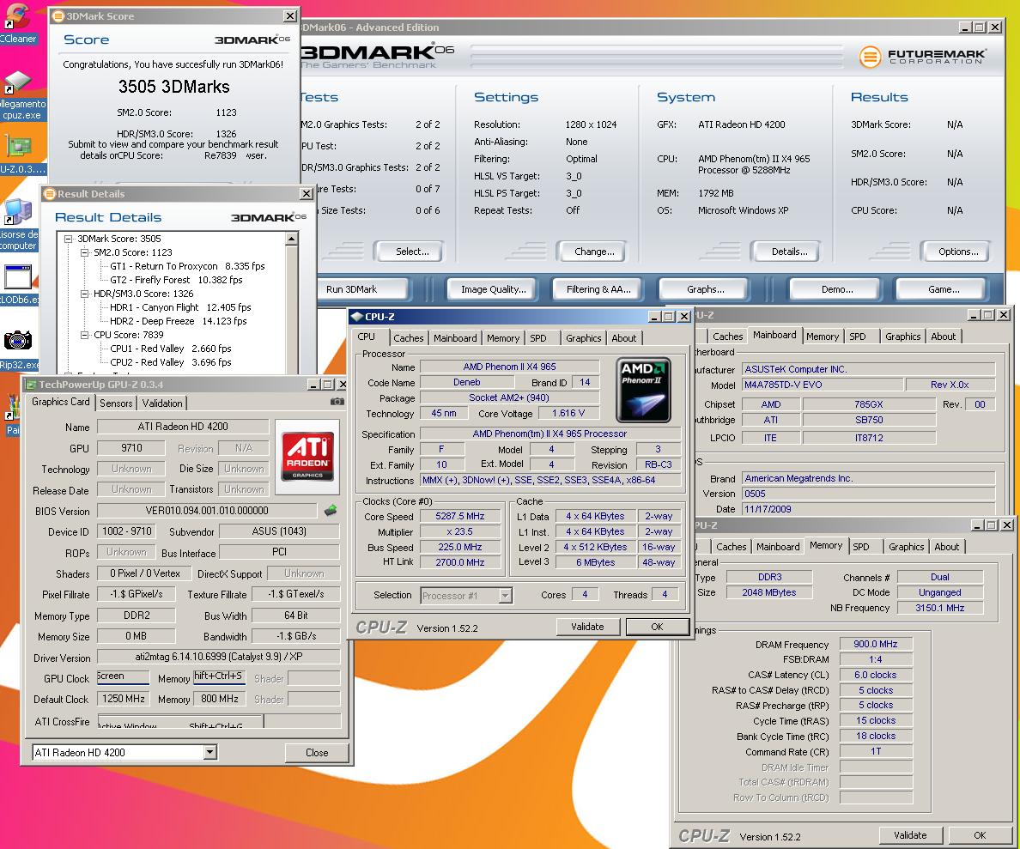Open the SPD tab in the Memory CPU-Z window
The width and height of the screenshot is (1020, 849).
tap(860, 547)
